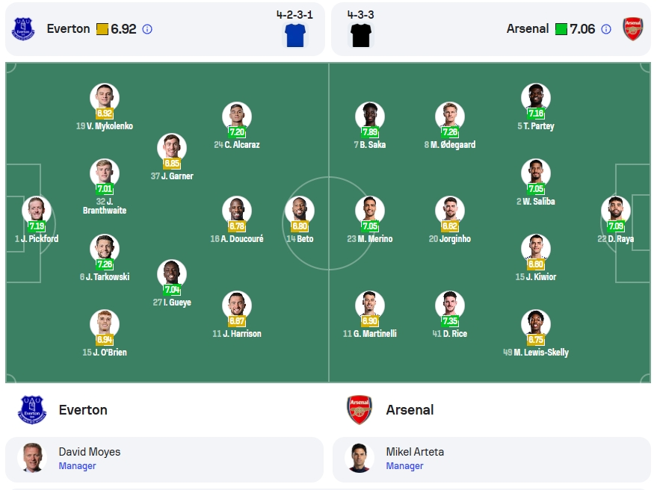
Task: Click D. Rice's 7.35 rating badge
Action: 450,320
